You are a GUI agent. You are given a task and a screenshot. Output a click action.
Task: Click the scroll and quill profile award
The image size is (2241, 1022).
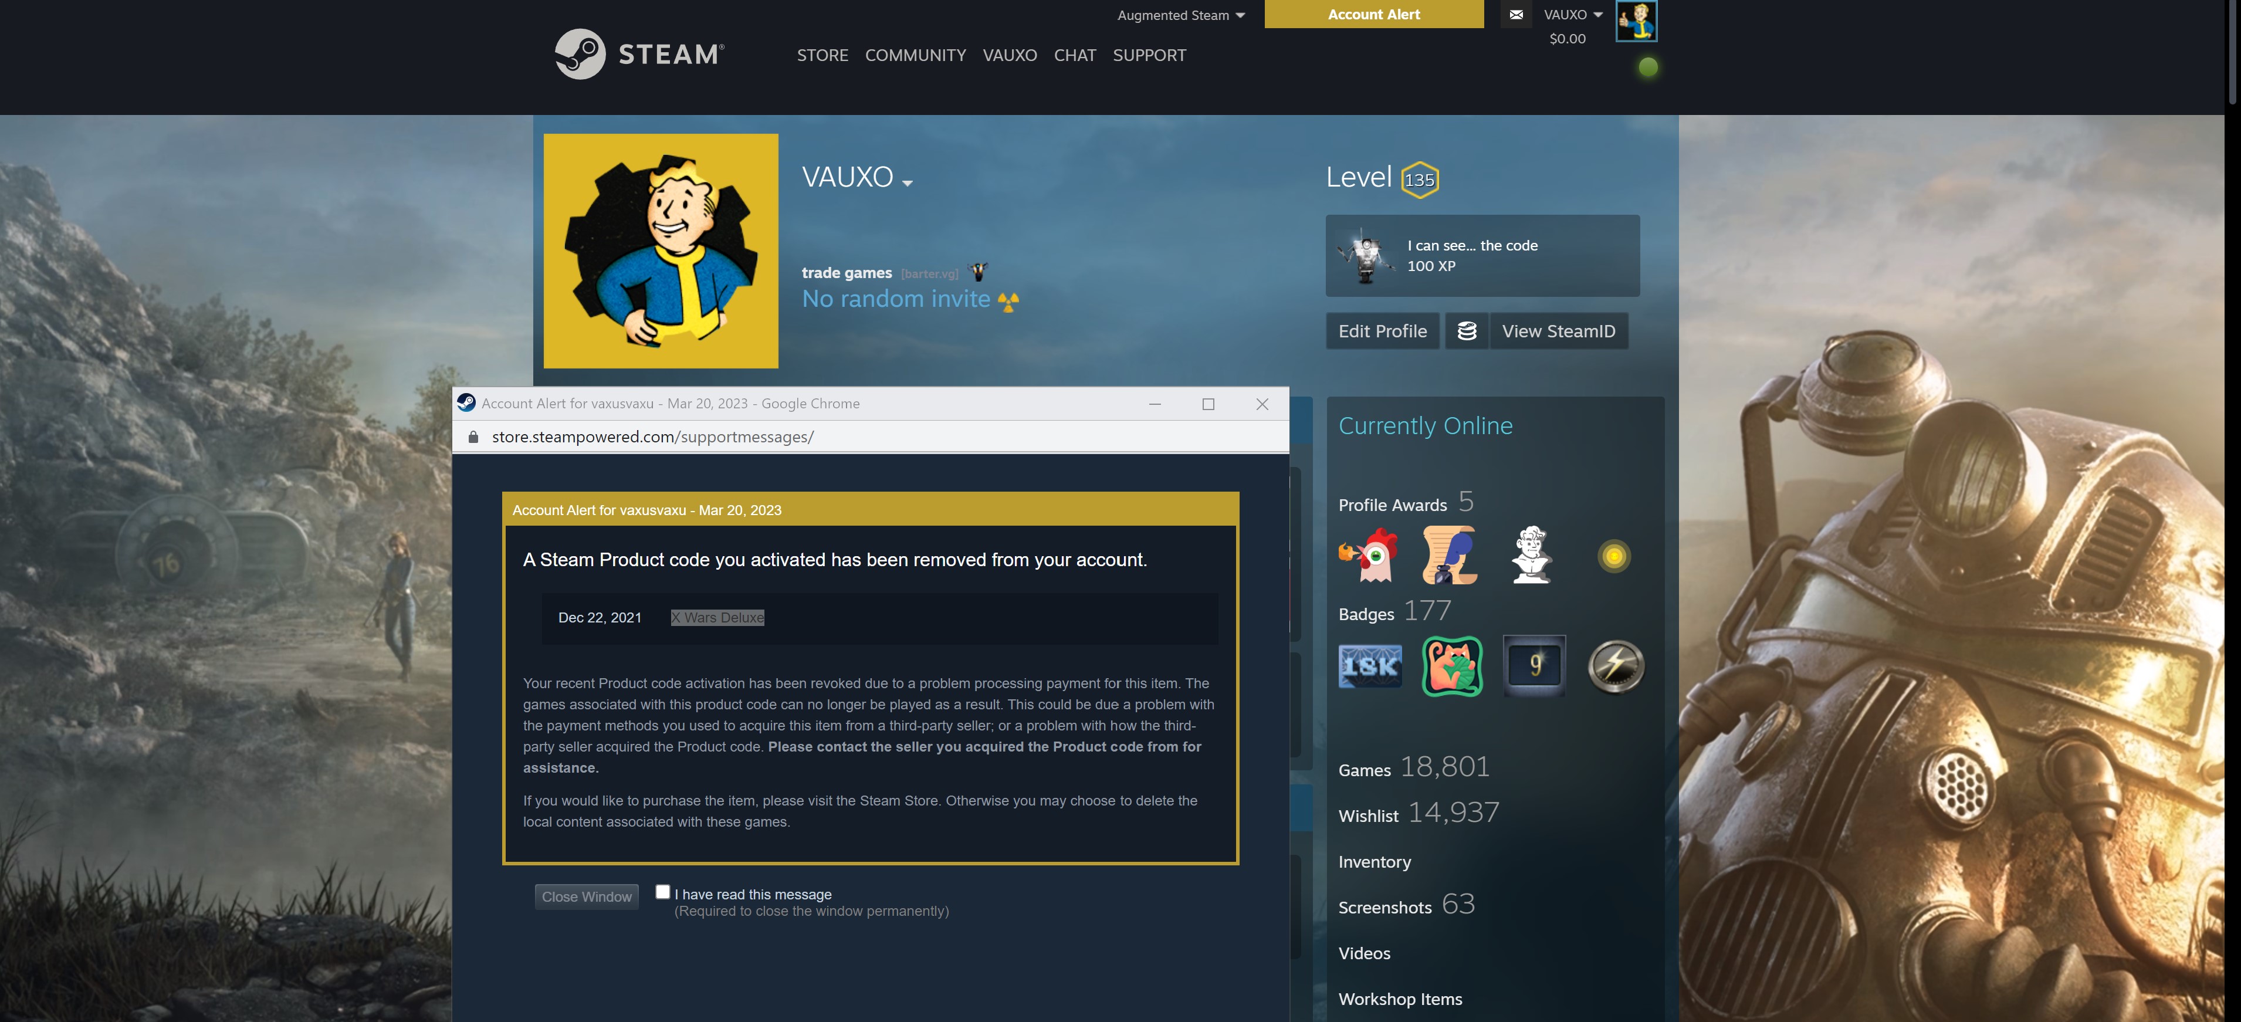[1450, 555]
